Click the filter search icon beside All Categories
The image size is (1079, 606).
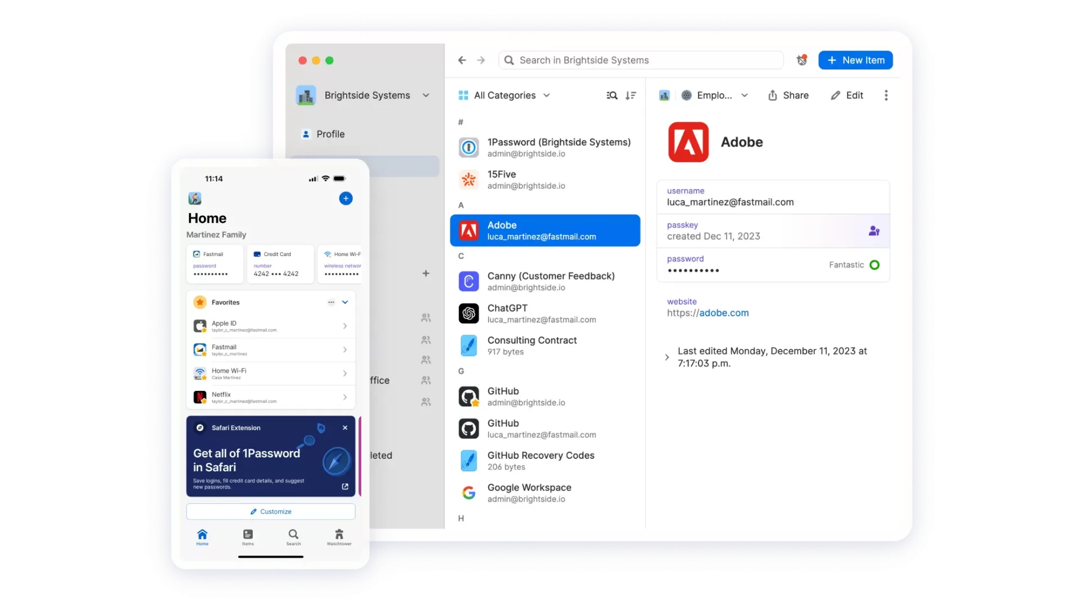coord(612,95)
